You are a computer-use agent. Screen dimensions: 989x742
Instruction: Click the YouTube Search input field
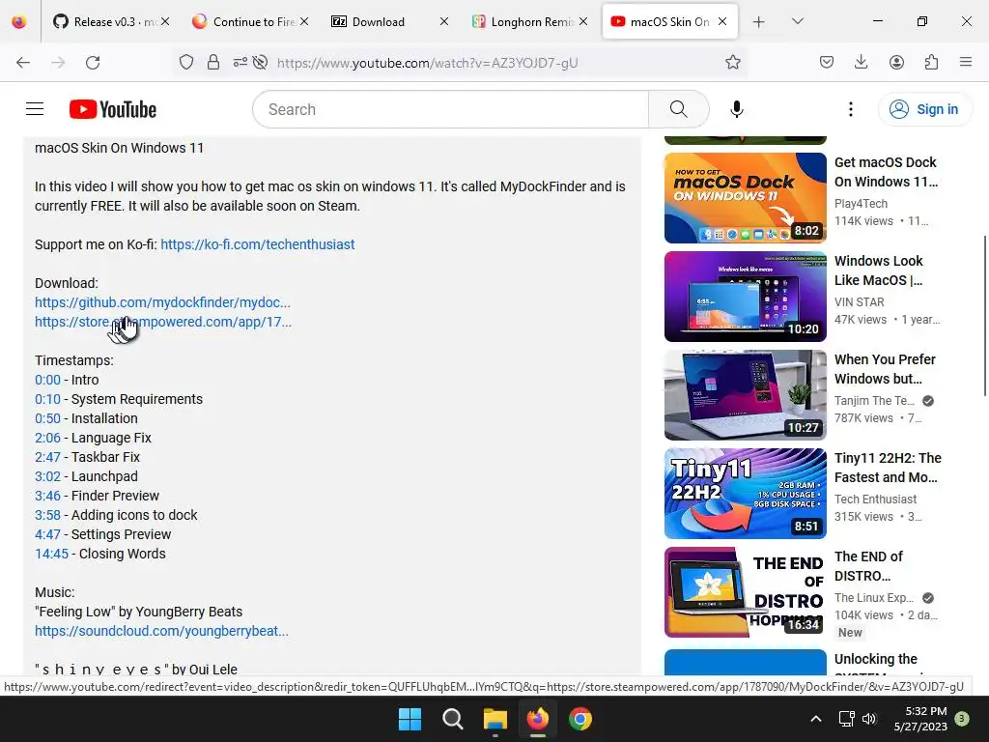click(451, 109)
